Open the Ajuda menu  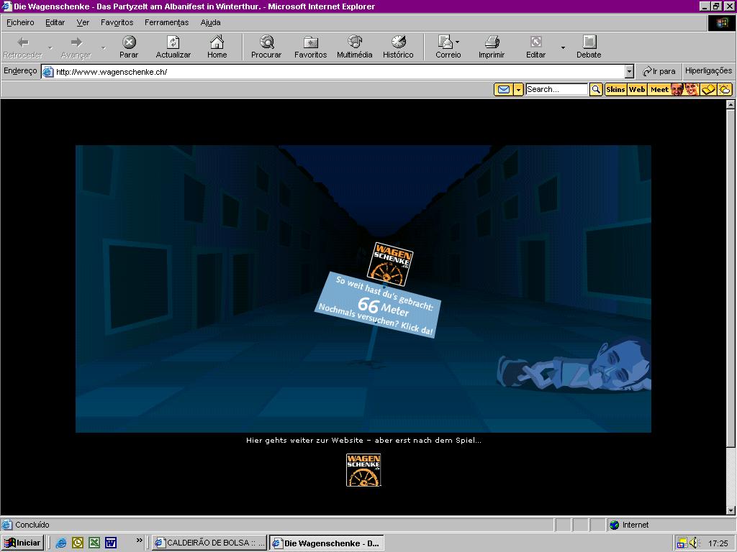click(210, 22)
